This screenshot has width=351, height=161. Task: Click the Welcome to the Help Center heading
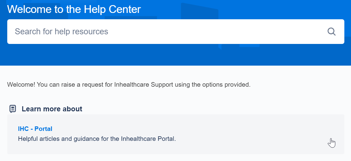tap(74, 9)
